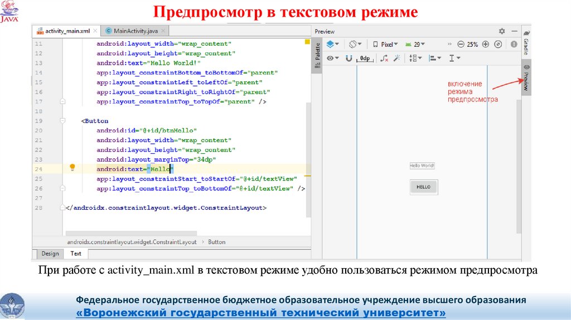This screenshot has width=571, height=320.
Task: Click the zoom out minus icon
Action: click(x=460, y=44)
